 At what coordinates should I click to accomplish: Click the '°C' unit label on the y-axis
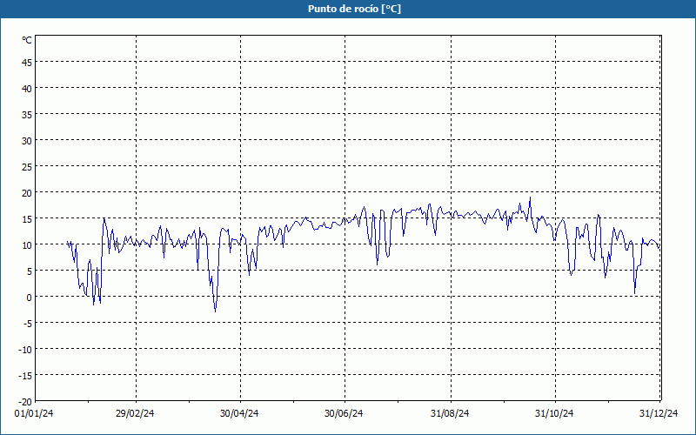point(27,40)
